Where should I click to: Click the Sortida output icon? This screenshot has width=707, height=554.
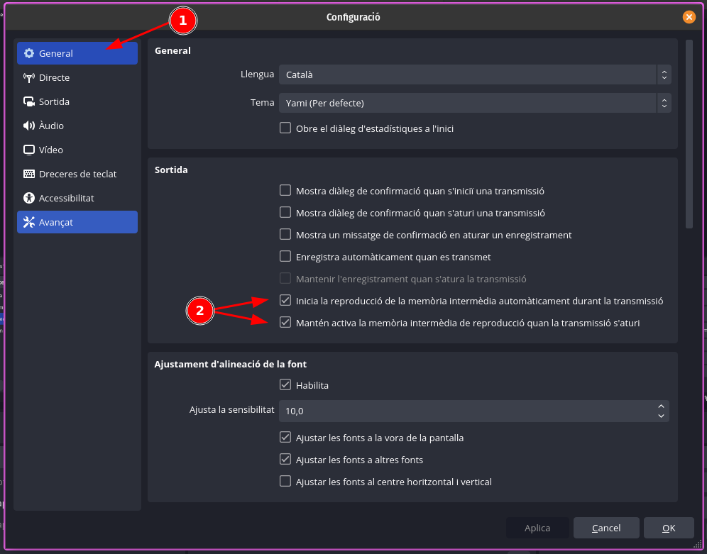pyautogui.click(x=29, y=101)
